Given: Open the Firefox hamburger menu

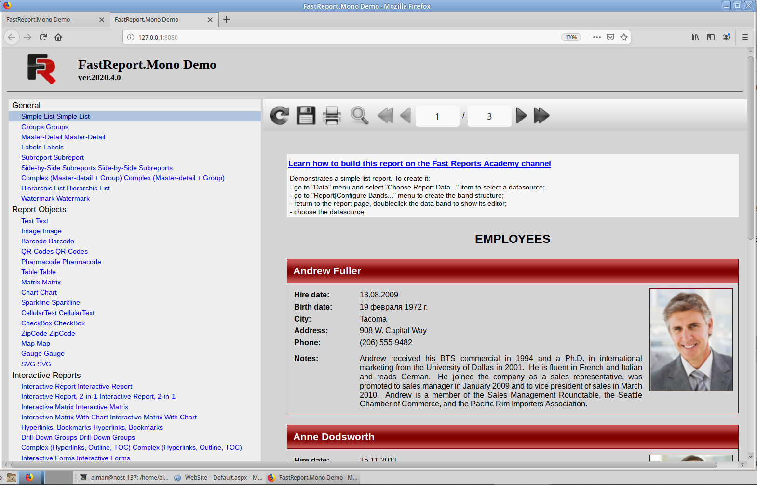Looking at the screenshot, I should pos(745,37).
